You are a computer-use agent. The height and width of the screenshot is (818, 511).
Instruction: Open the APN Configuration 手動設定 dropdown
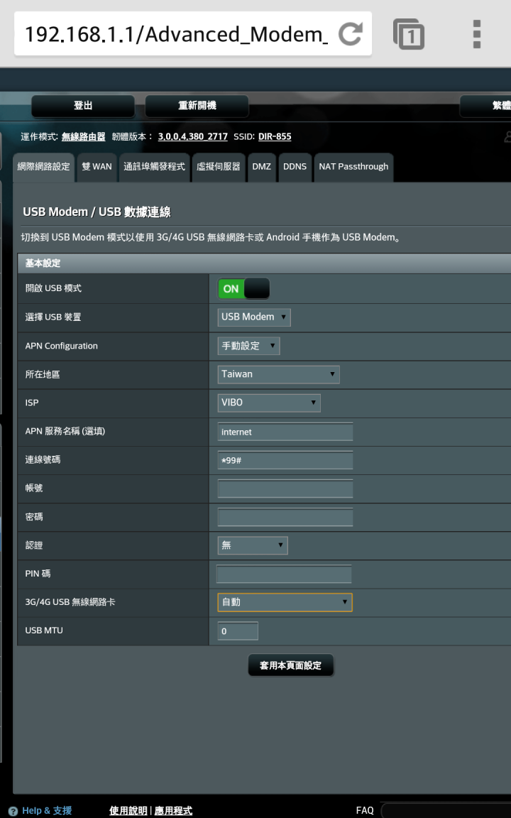click(x=248, y=346)
